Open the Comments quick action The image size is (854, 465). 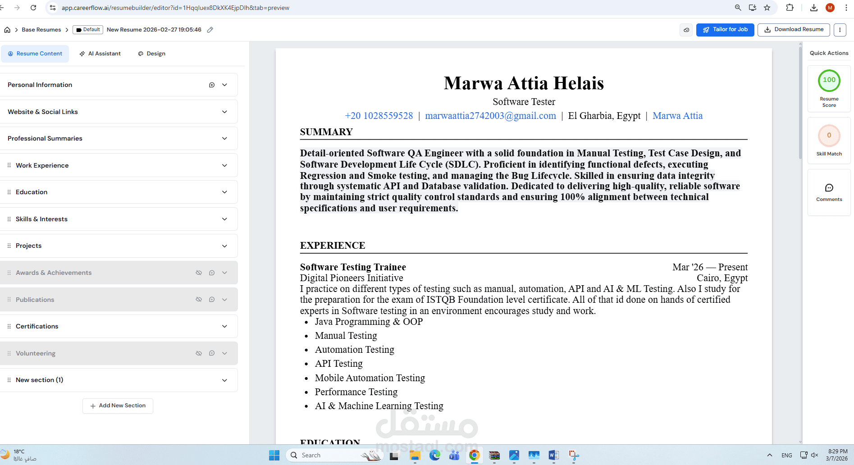[x=829, y=192]
